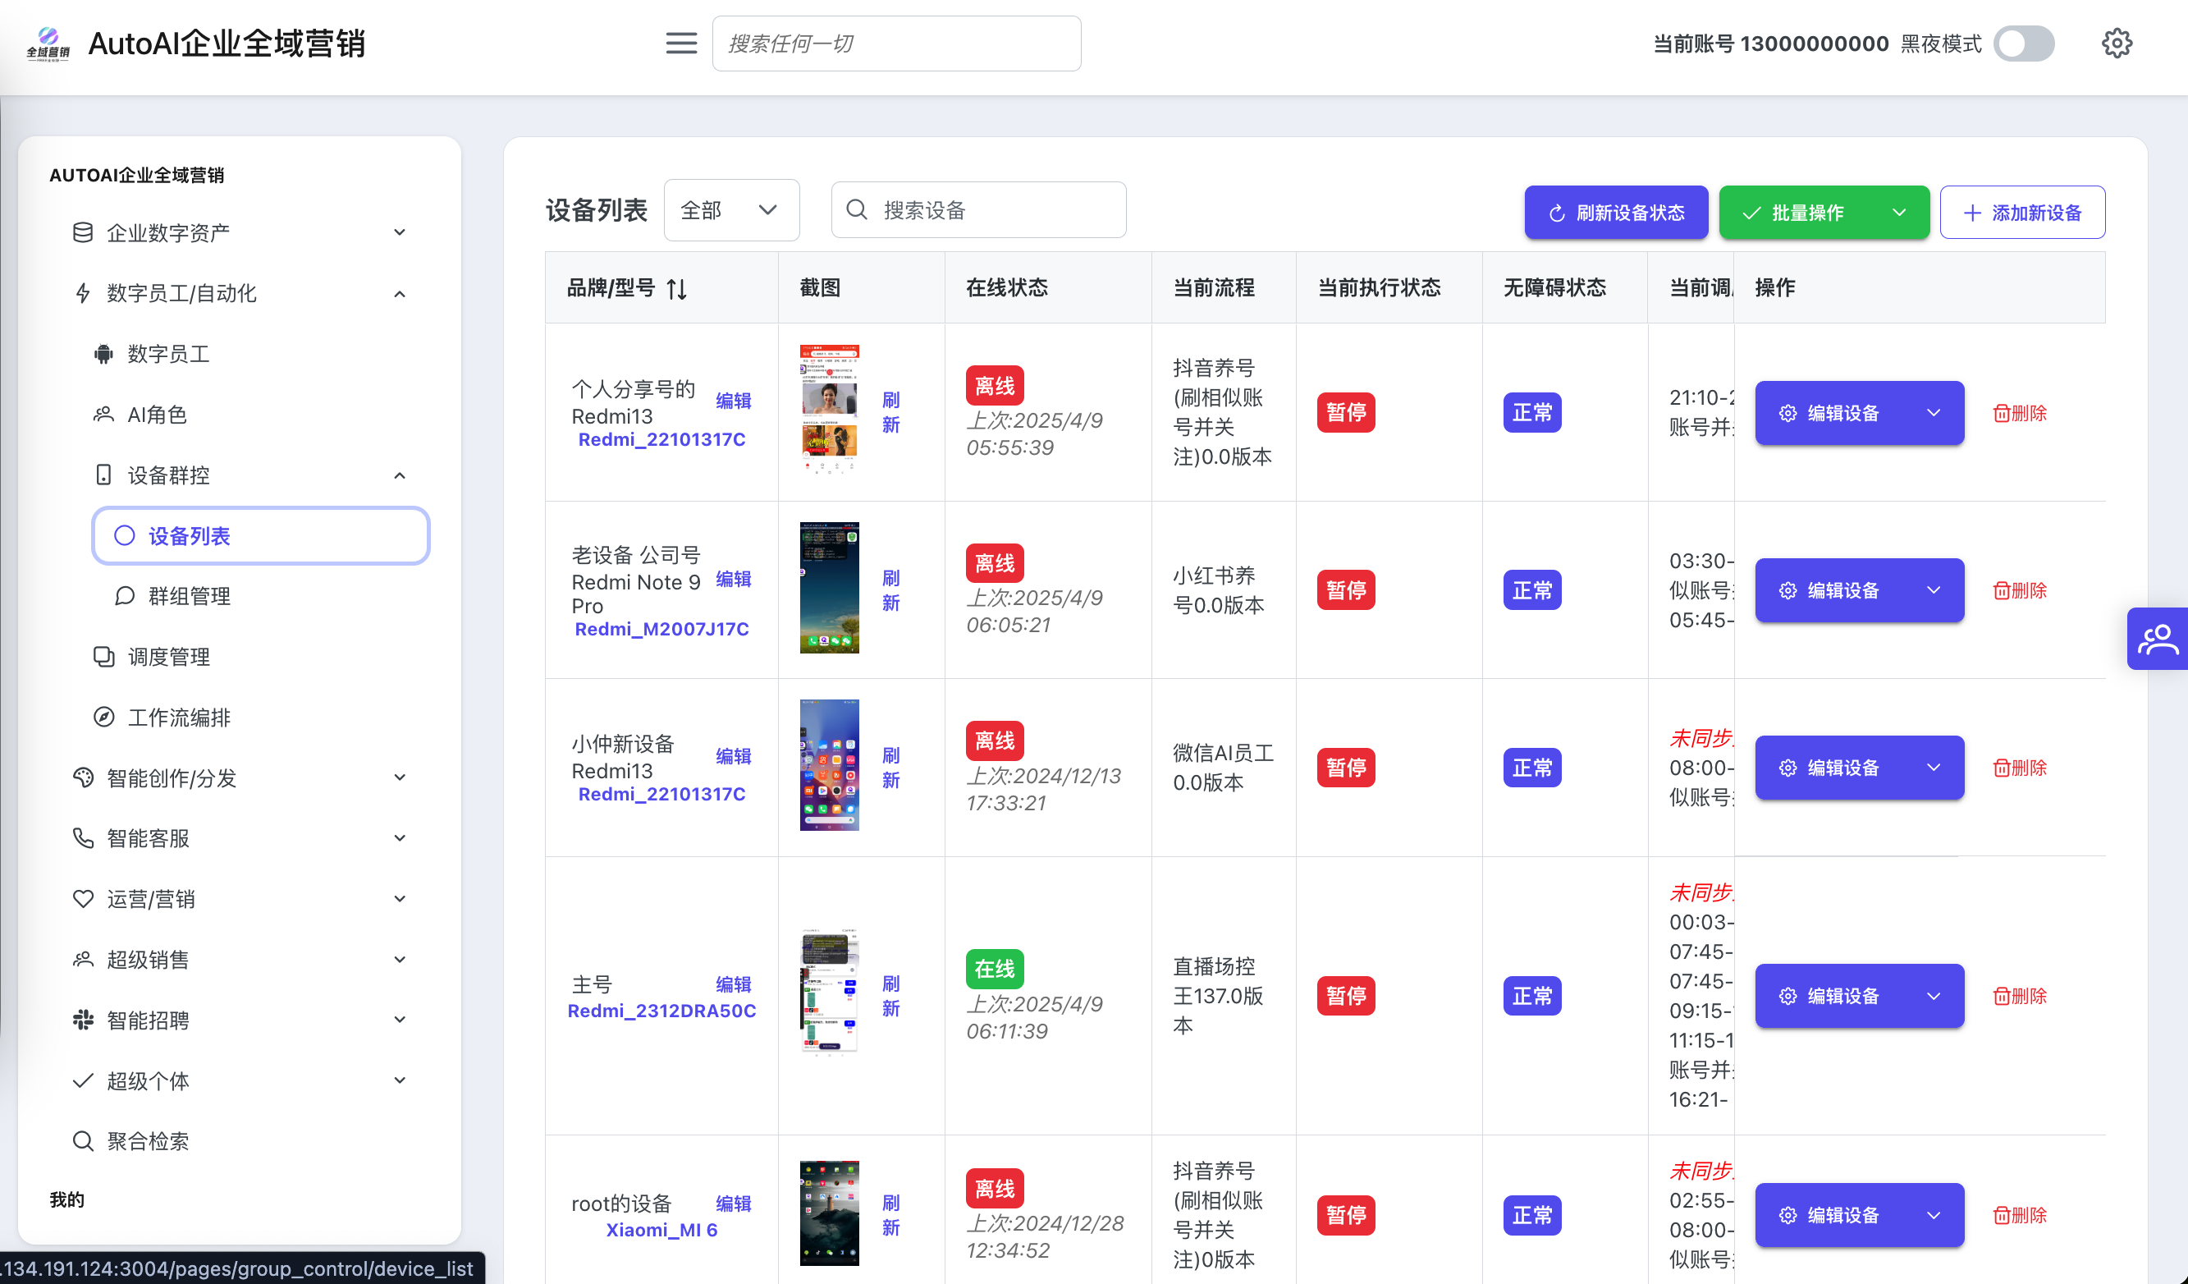Expand the 智能招聘 menu
Image resolution: width=2188 pixels, height=1284 pixels.
pyautogui.click(x=240, y=1020)
